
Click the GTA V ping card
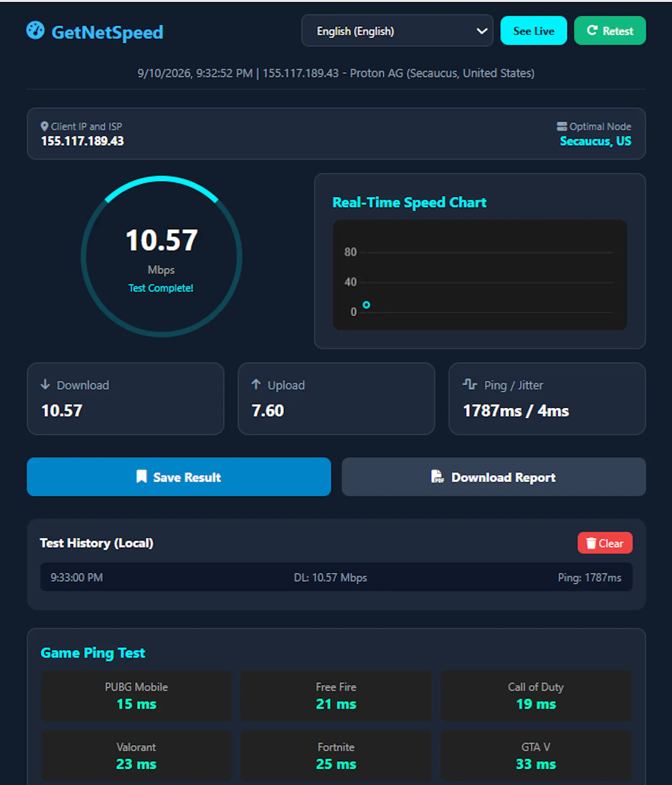(x=536, y=756)
